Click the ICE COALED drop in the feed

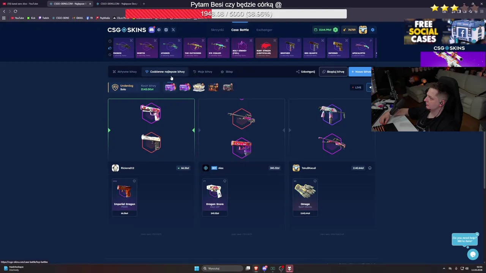[x=218, y=48]
